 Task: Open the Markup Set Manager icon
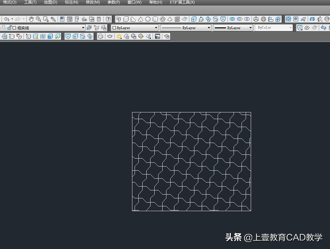(92, 19)
